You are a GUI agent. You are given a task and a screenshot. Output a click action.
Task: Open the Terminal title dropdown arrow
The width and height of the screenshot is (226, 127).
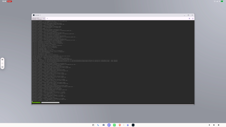coord(40,15)
